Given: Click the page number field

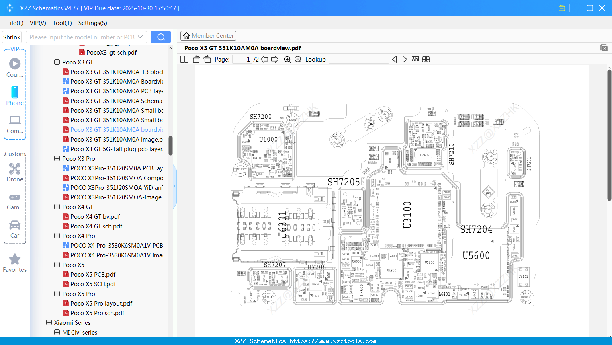Looking at the screenshot, I should [242, 60].
